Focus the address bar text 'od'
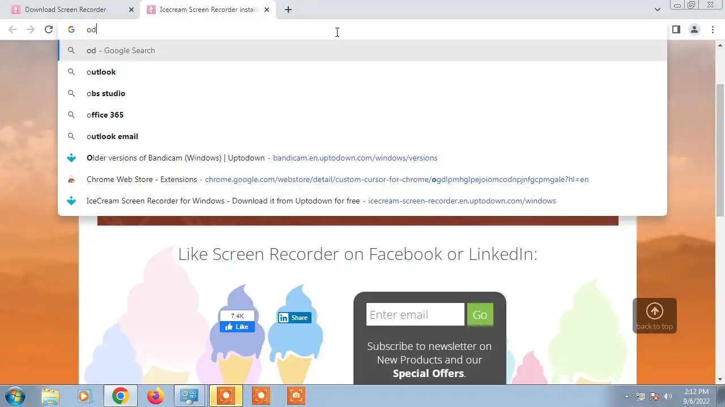The width and height of the screenshot is (725, 407). pyautogui.click(x=91, y=29)
